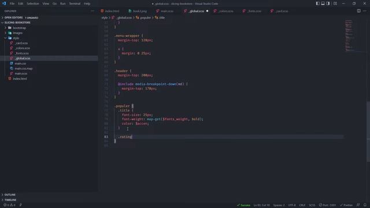Split the editor to the right
The image size is (370, 208).
[x=358, y=11]
